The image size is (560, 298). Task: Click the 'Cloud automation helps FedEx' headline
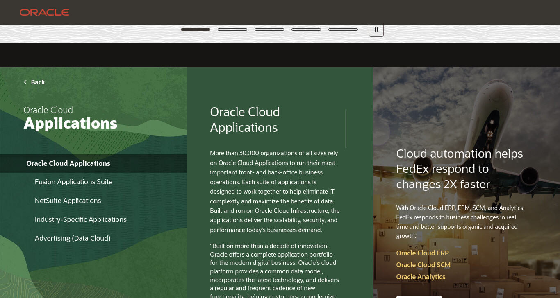(460, 169)
